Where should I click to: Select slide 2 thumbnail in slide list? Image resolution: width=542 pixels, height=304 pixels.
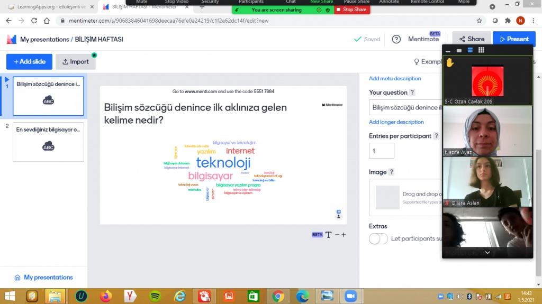[x=48, y=142]
